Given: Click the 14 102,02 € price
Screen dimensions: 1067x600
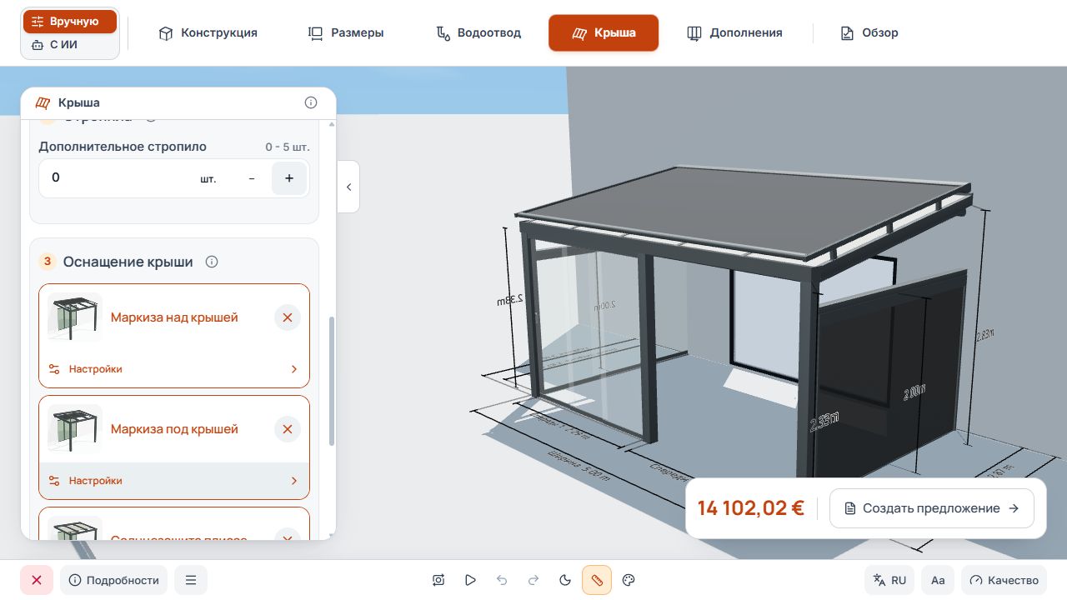Looking at the screenshot, I should [750, 508].
